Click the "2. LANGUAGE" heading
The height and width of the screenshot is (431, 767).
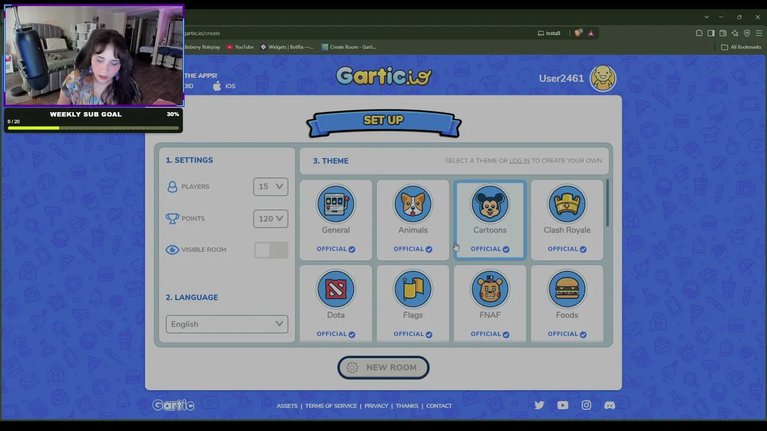pyautogui.click(x=192, y=297)
